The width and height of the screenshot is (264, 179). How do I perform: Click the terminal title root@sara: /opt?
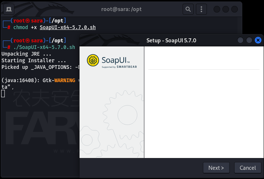[121, 9]
